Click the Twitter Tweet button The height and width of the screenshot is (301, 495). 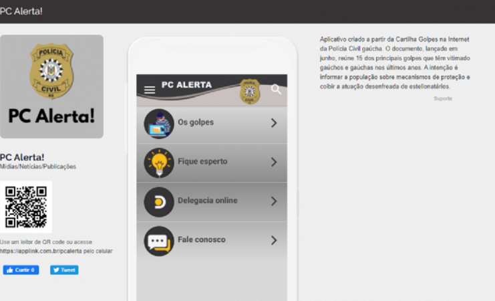click(x=64, y=270)
